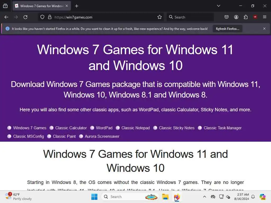Open the Classic MSConfig link
Screen dimensions: 271x203
[x=29, y=136]
